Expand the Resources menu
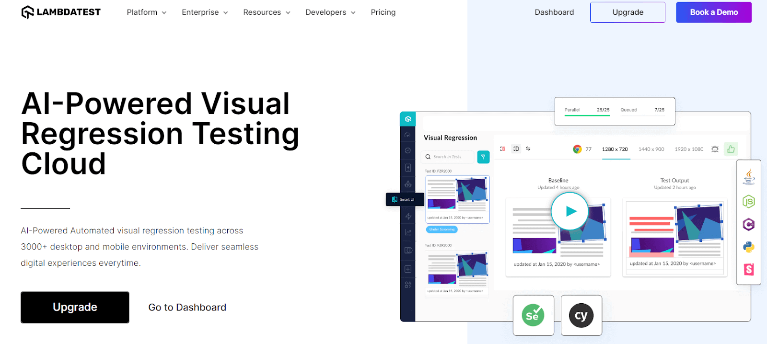This screenshot has height=344, width=767. [x=267, y=12]
